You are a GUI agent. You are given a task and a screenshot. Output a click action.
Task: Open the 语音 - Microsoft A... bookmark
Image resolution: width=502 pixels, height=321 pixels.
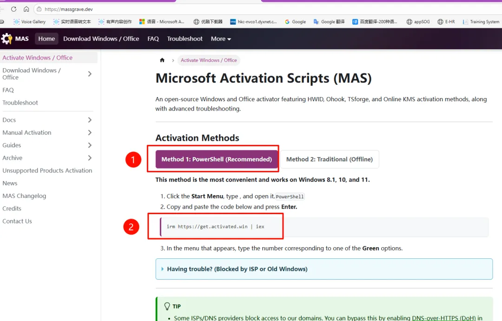162,22
